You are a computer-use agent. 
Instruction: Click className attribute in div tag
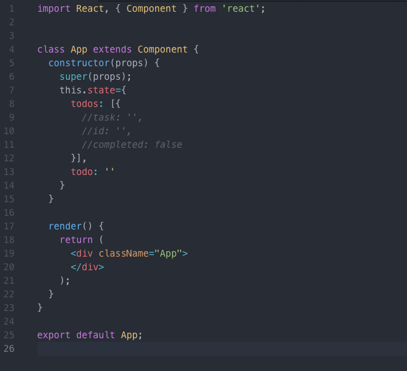(x=123, y=254)
